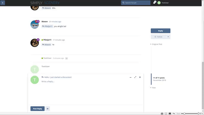204x115 pixels.
Task: Take a capture with the status bar camera icon
Action: tap(162, 113)
